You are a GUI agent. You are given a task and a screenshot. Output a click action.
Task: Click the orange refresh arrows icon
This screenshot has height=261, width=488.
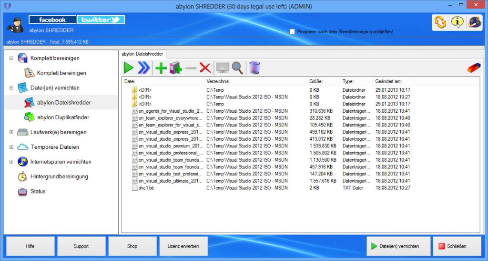click(440, 22)
